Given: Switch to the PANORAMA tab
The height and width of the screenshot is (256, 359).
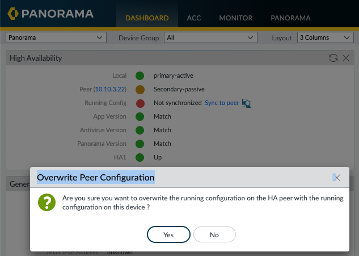Looking at the screenshot, I should (x=290, y=18).
